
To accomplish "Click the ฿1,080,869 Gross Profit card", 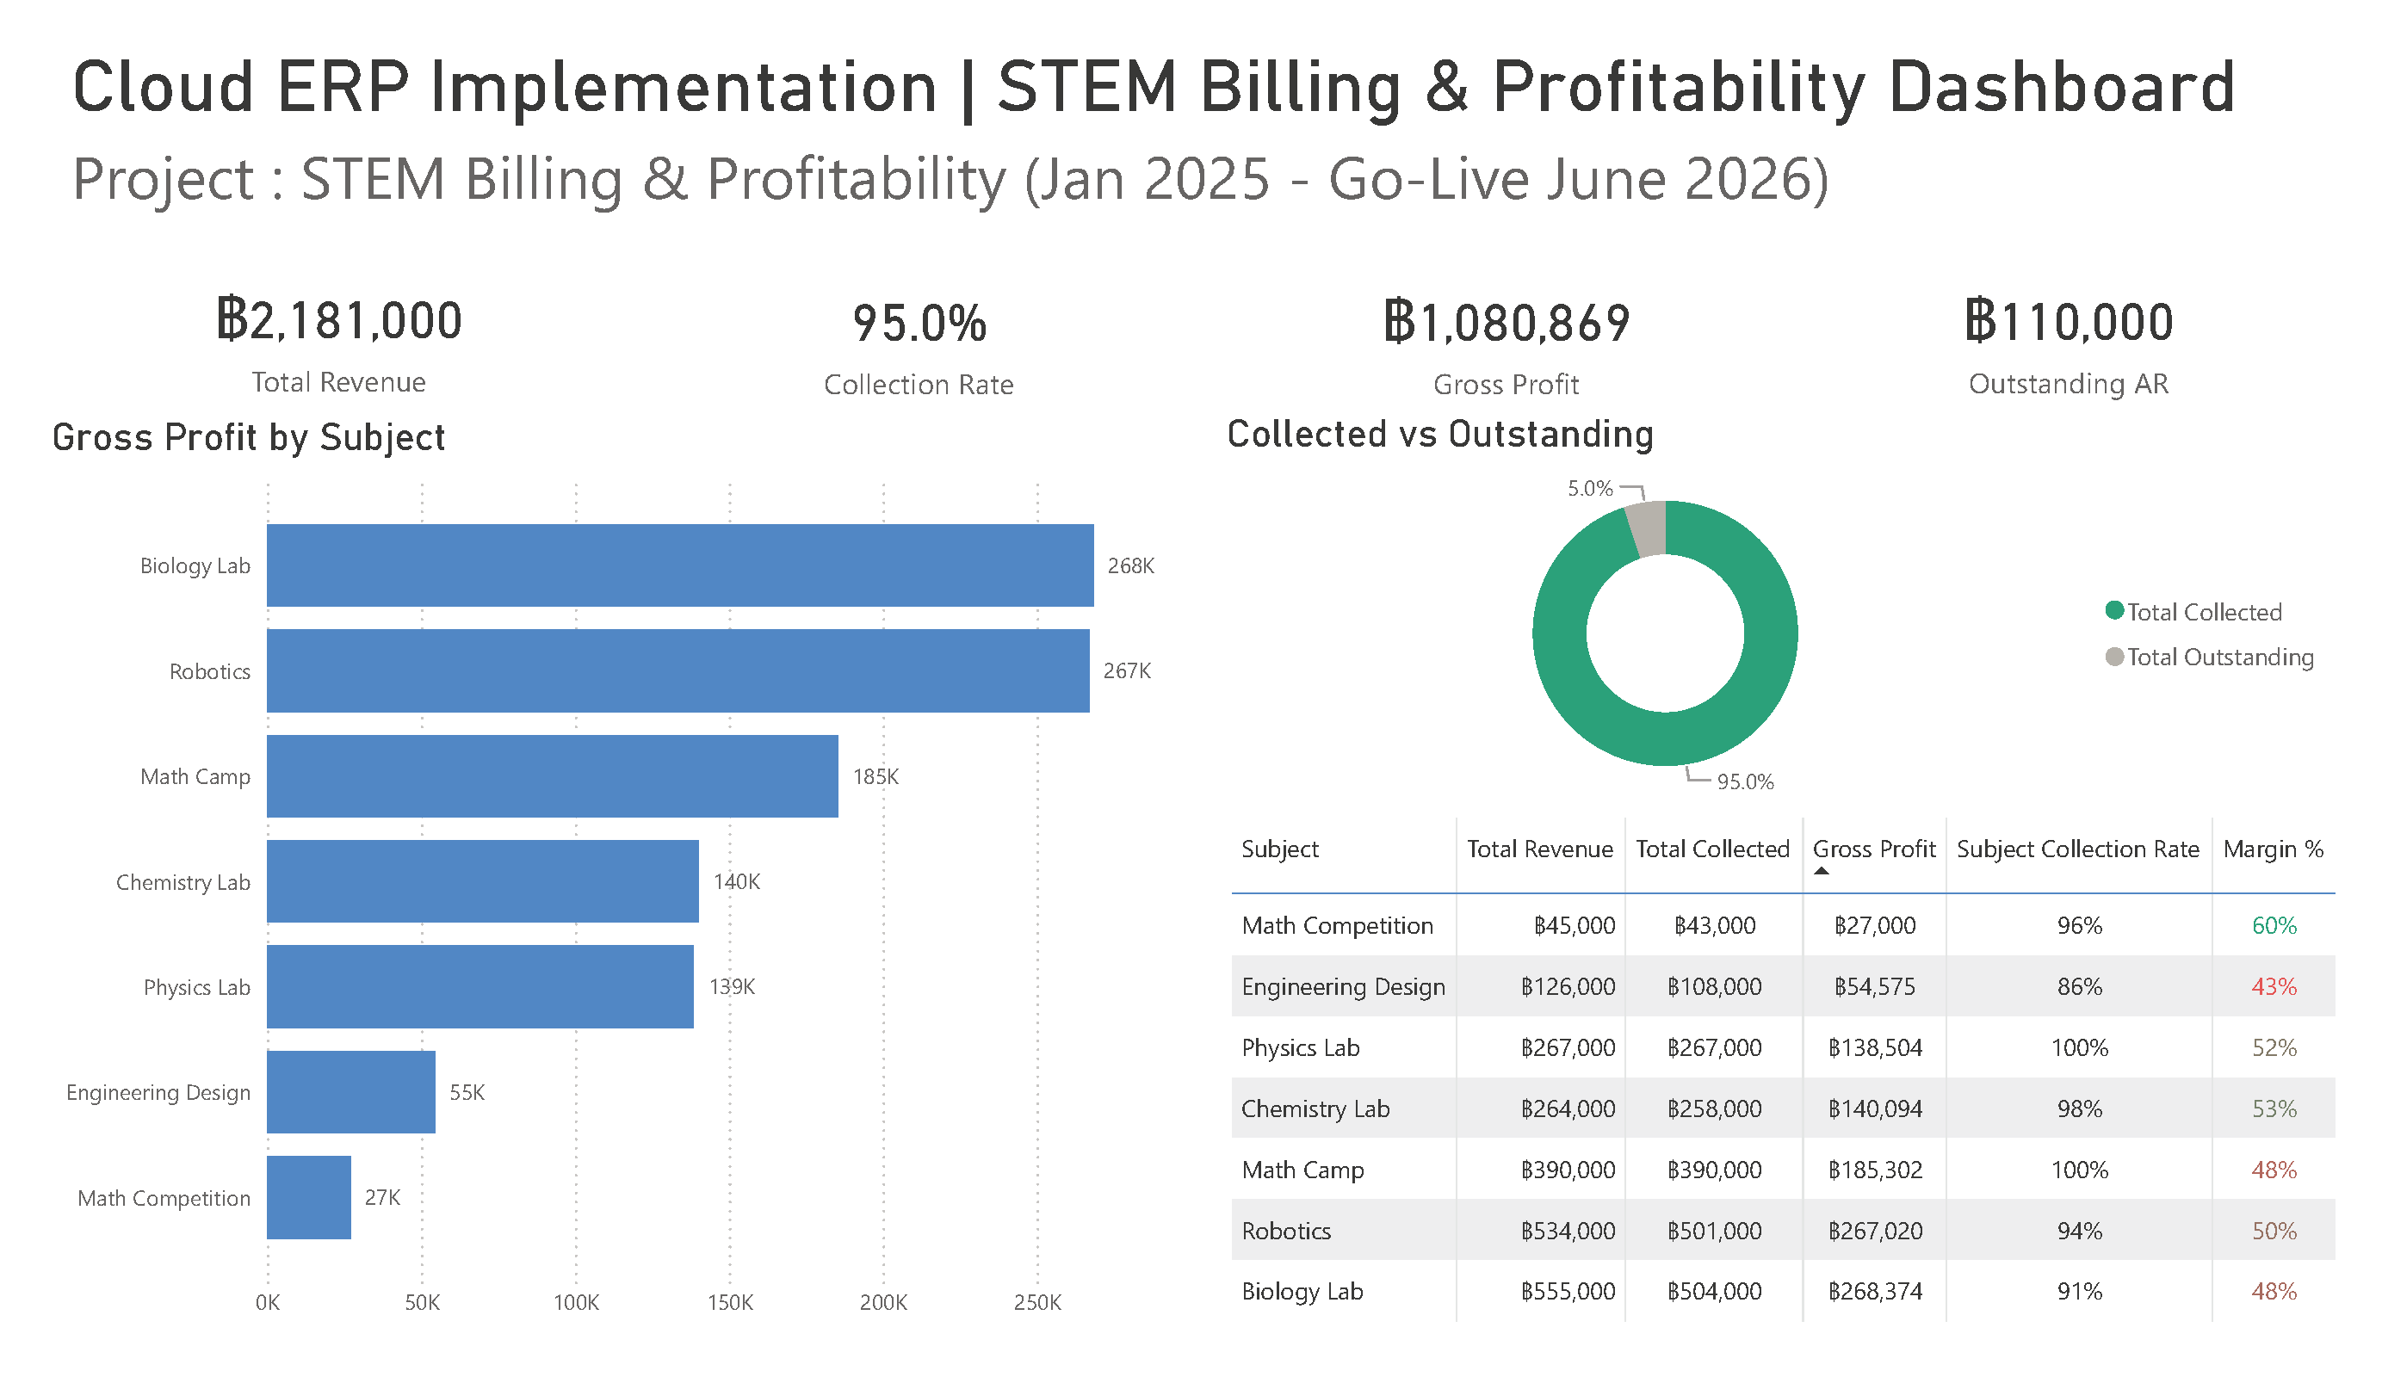I will (x=1506, y=346).
